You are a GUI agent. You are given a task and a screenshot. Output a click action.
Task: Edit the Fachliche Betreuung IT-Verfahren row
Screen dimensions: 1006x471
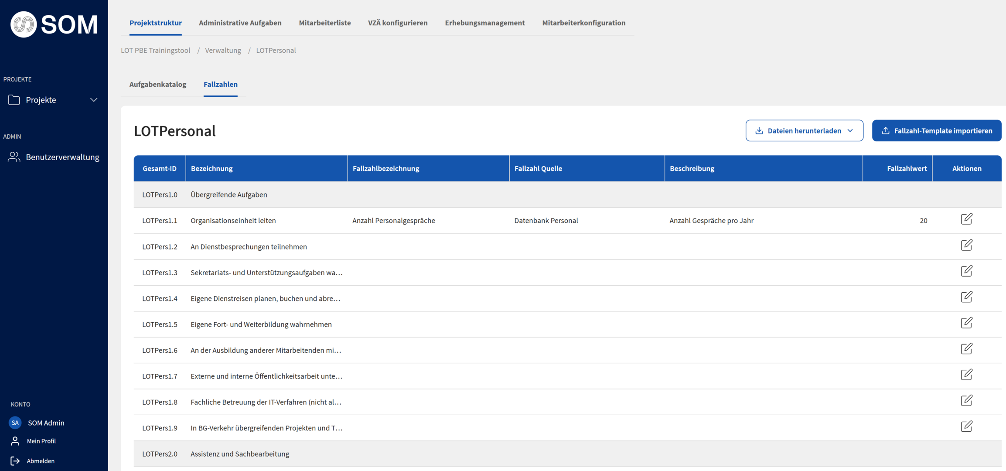(x=966, y=400)
